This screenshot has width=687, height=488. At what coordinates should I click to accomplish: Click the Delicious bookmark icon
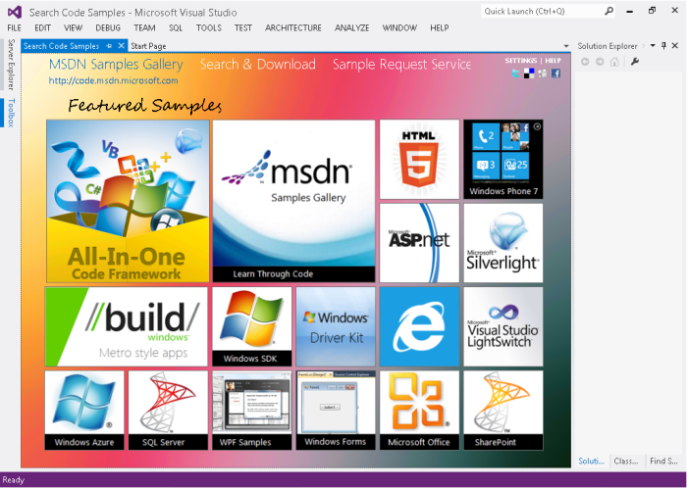pos(529,73)
